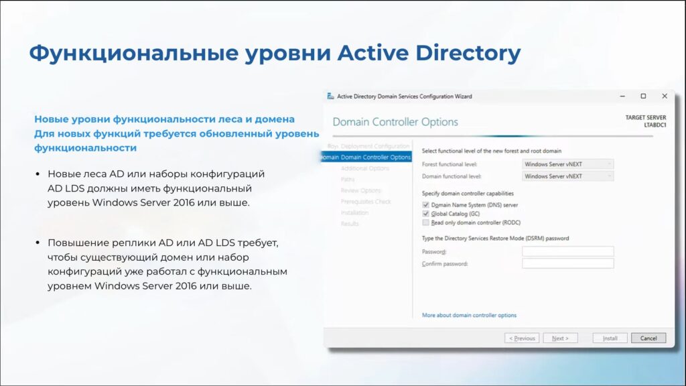This screenshot has width=686, height=386.
Task: Click the LTABDC1 server name
Action: (655, 125)
